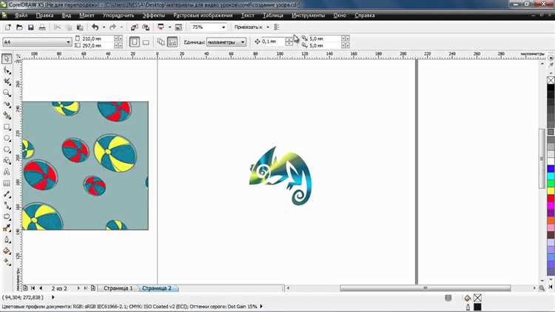Image resolution: width=555 pixels, height=312 pixels.
Task: Select the Shape edit tool
Action: click(x=7, y=70)
